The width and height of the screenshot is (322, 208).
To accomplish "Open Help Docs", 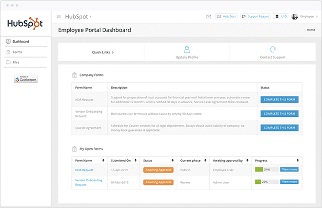I will tap(227, 16).
